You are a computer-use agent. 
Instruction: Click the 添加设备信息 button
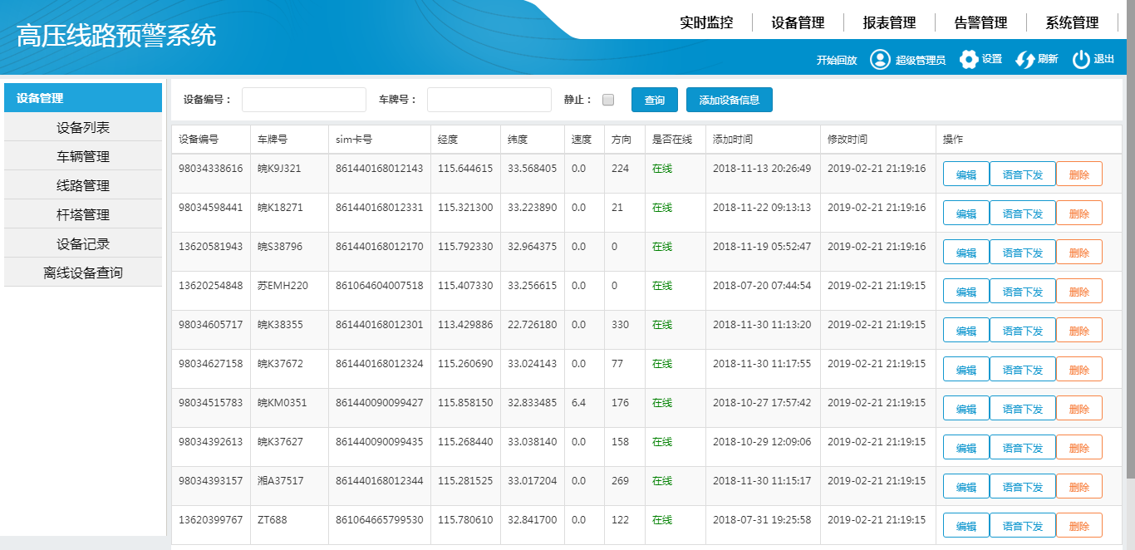729,100
